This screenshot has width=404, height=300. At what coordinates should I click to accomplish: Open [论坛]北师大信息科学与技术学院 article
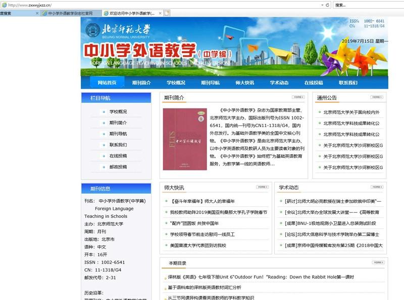[x=332, y=234]
